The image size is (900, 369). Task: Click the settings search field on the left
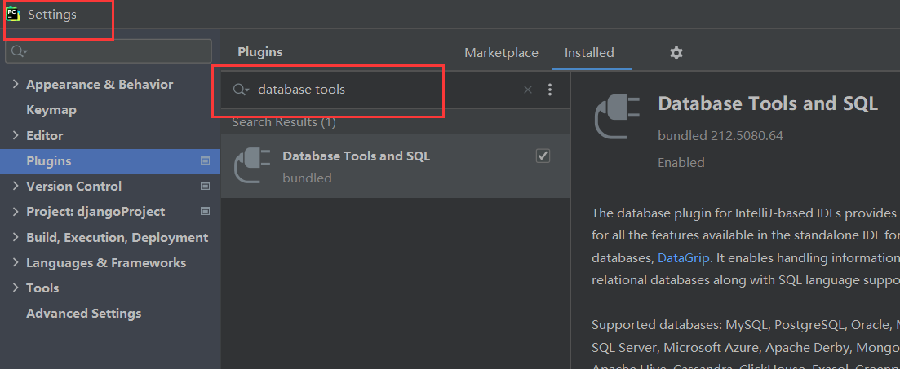click(x=109, y=51)
